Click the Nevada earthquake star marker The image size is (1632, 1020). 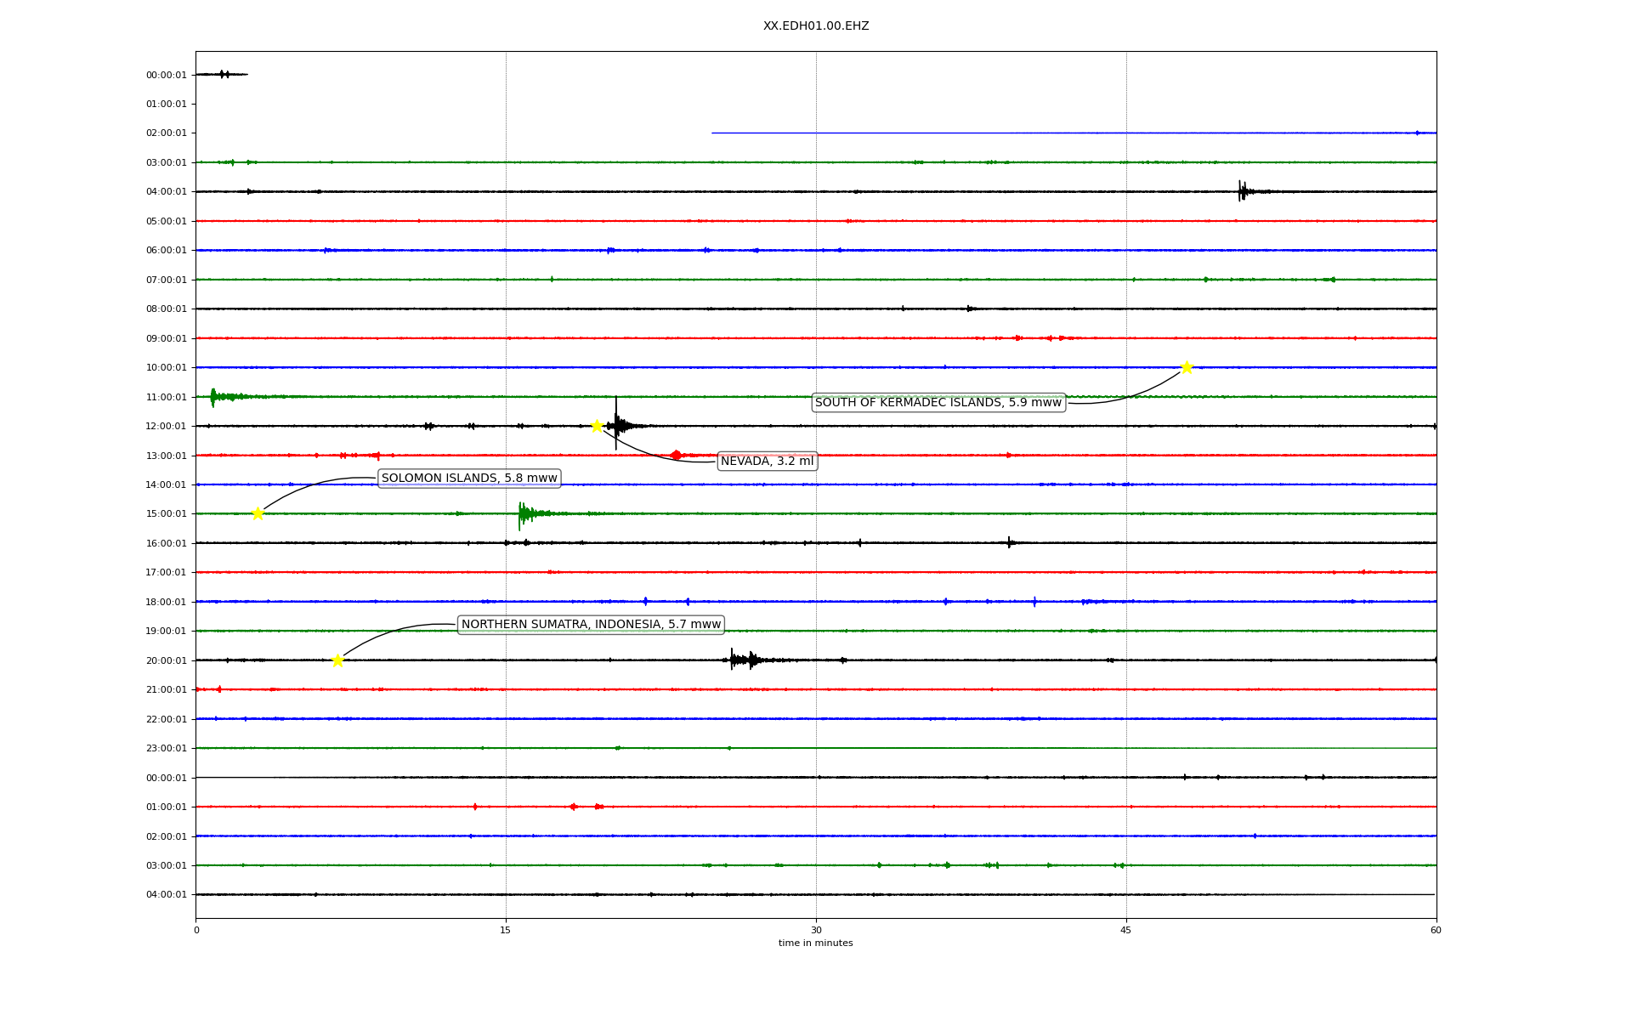(x=597, y=426)
